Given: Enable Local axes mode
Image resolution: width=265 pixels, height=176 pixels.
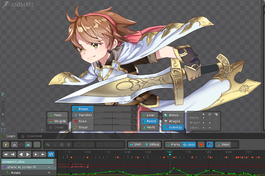Looking at the screenshot, I should coord(149,115).
